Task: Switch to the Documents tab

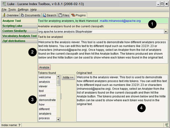Action: [31, 15]
